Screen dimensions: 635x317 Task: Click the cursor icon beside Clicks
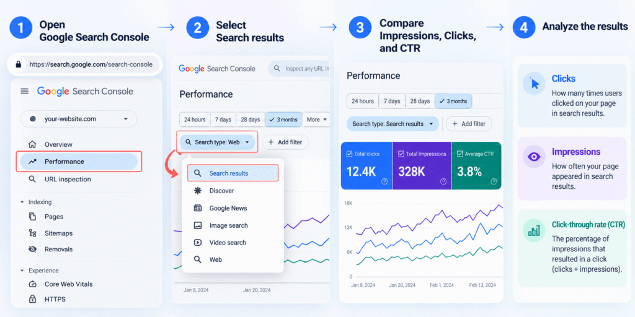click(x=534, y=84)
